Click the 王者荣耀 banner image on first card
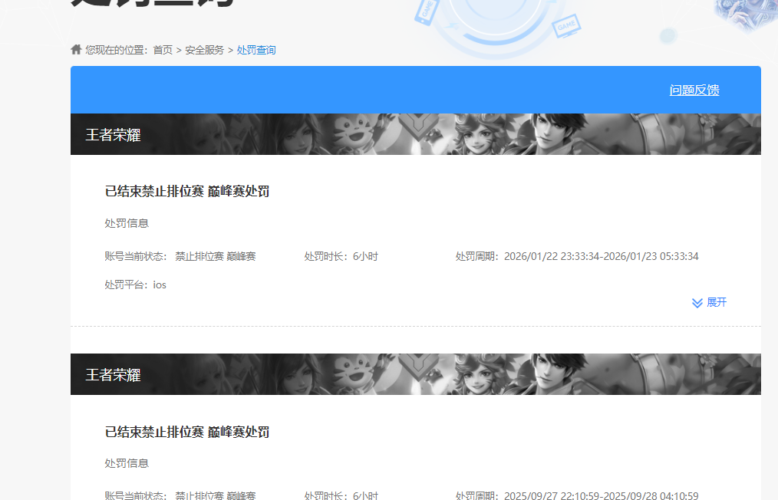 pos(414,133)
